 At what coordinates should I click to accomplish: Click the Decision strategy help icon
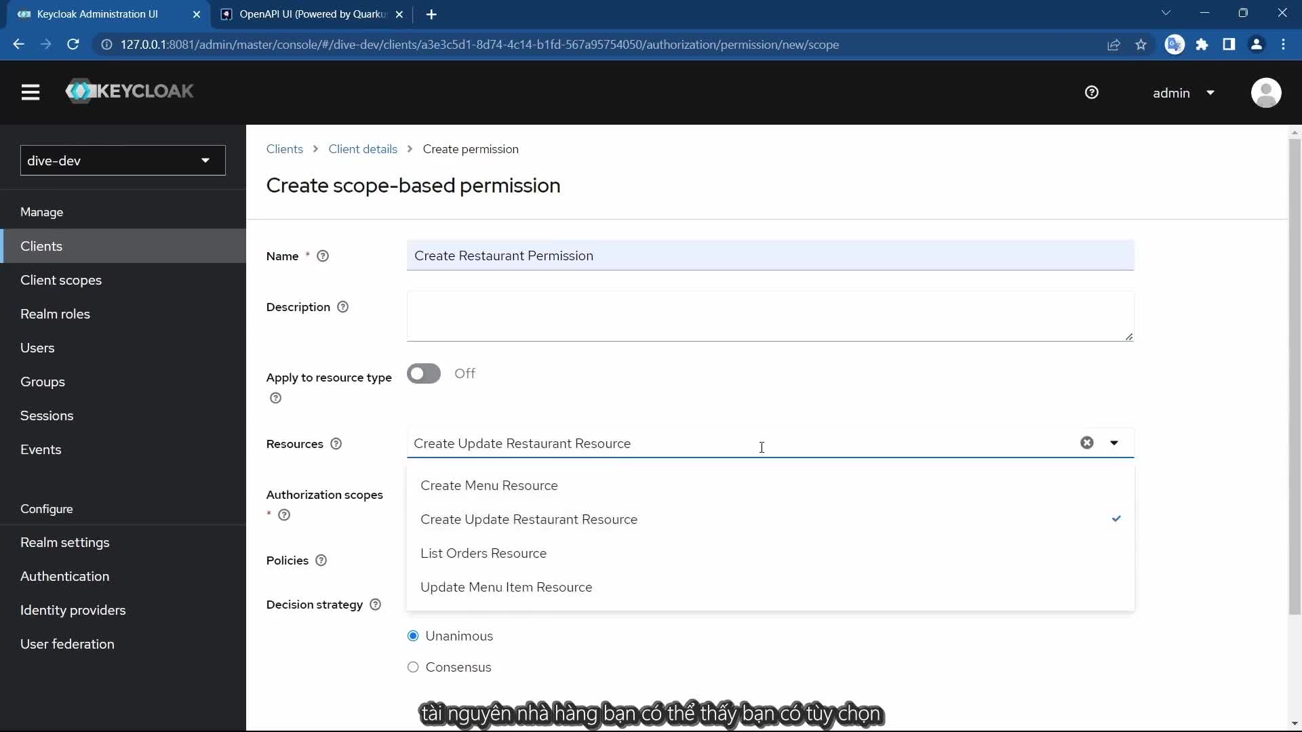375,605
